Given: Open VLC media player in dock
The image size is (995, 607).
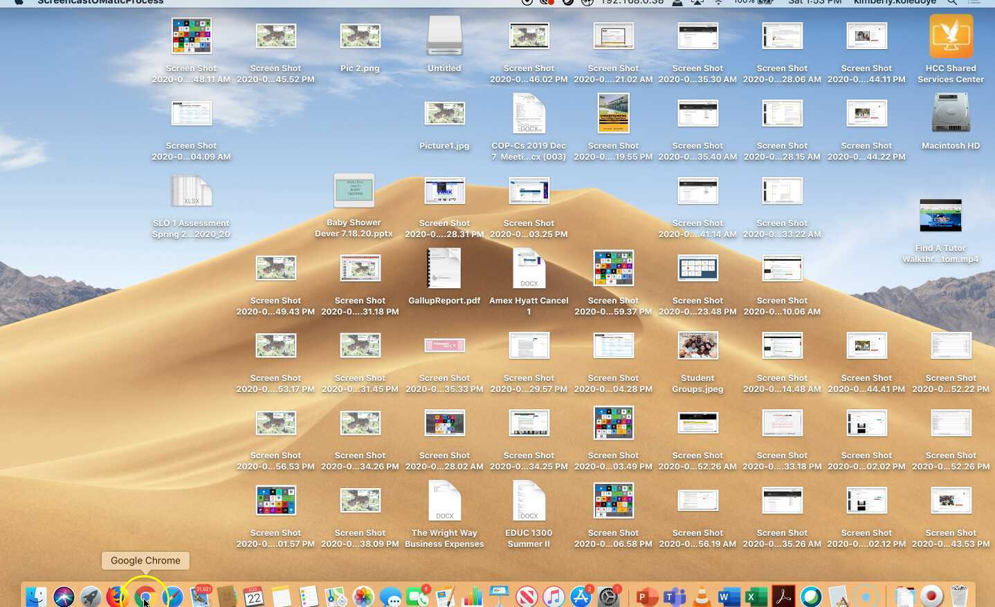Looking at the screenshot, I should pyautogui.click(x=702, y=596).
